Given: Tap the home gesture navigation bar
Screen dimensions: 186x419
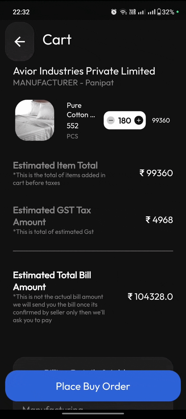Looking at the screenshot, I should pos(93,414).
